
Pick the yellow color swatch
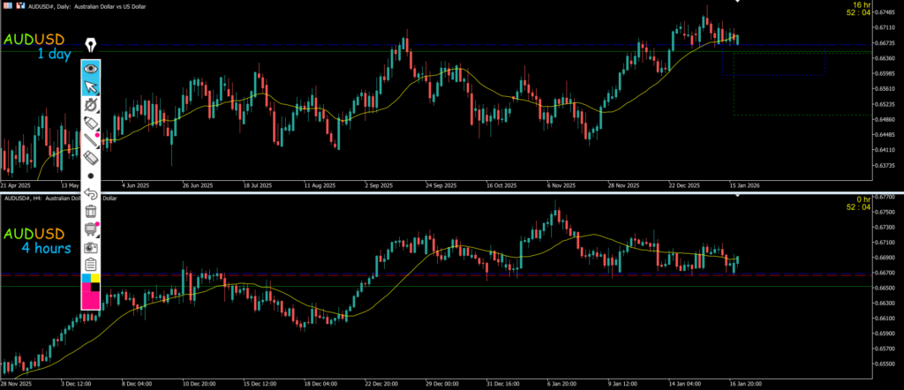[x=96, y=279]
